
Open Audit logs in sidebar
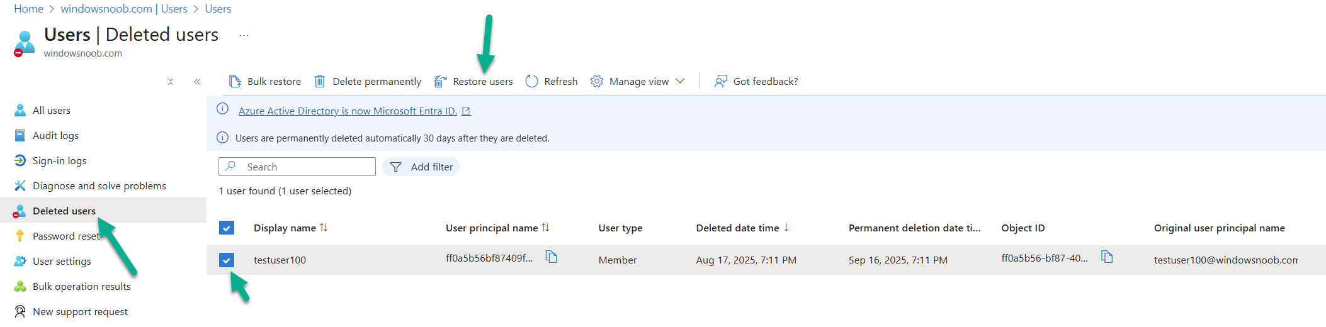pos(55,135)
